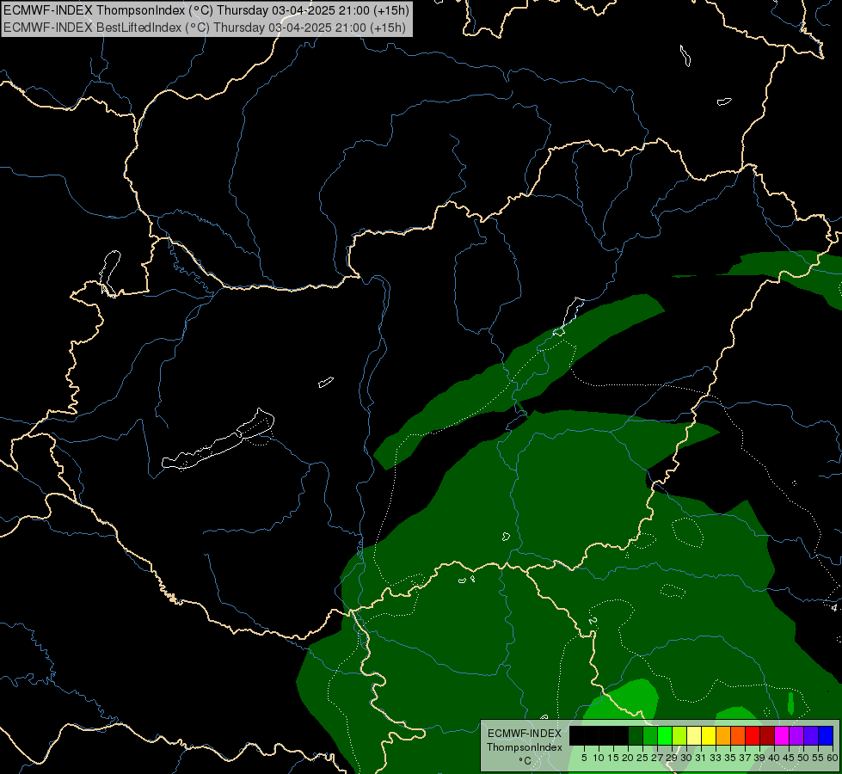Click the contour label '4' at right edge
The width and height of the screenshot is (842, 774).
(834, 607)
